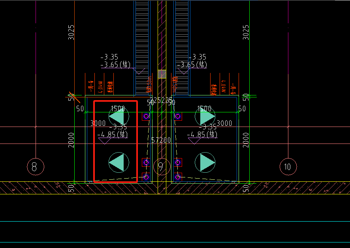Click the 3000 text between axes 8 and 9

(x=98, y=123)
